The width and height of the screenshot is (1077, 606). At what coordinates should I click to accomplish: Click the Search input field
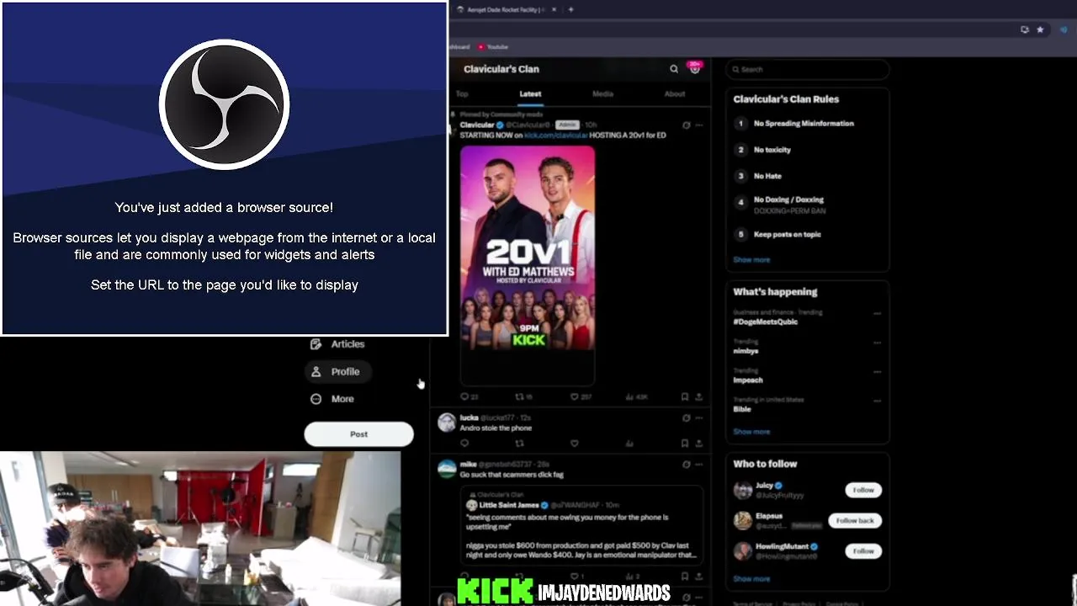point(808,69)
